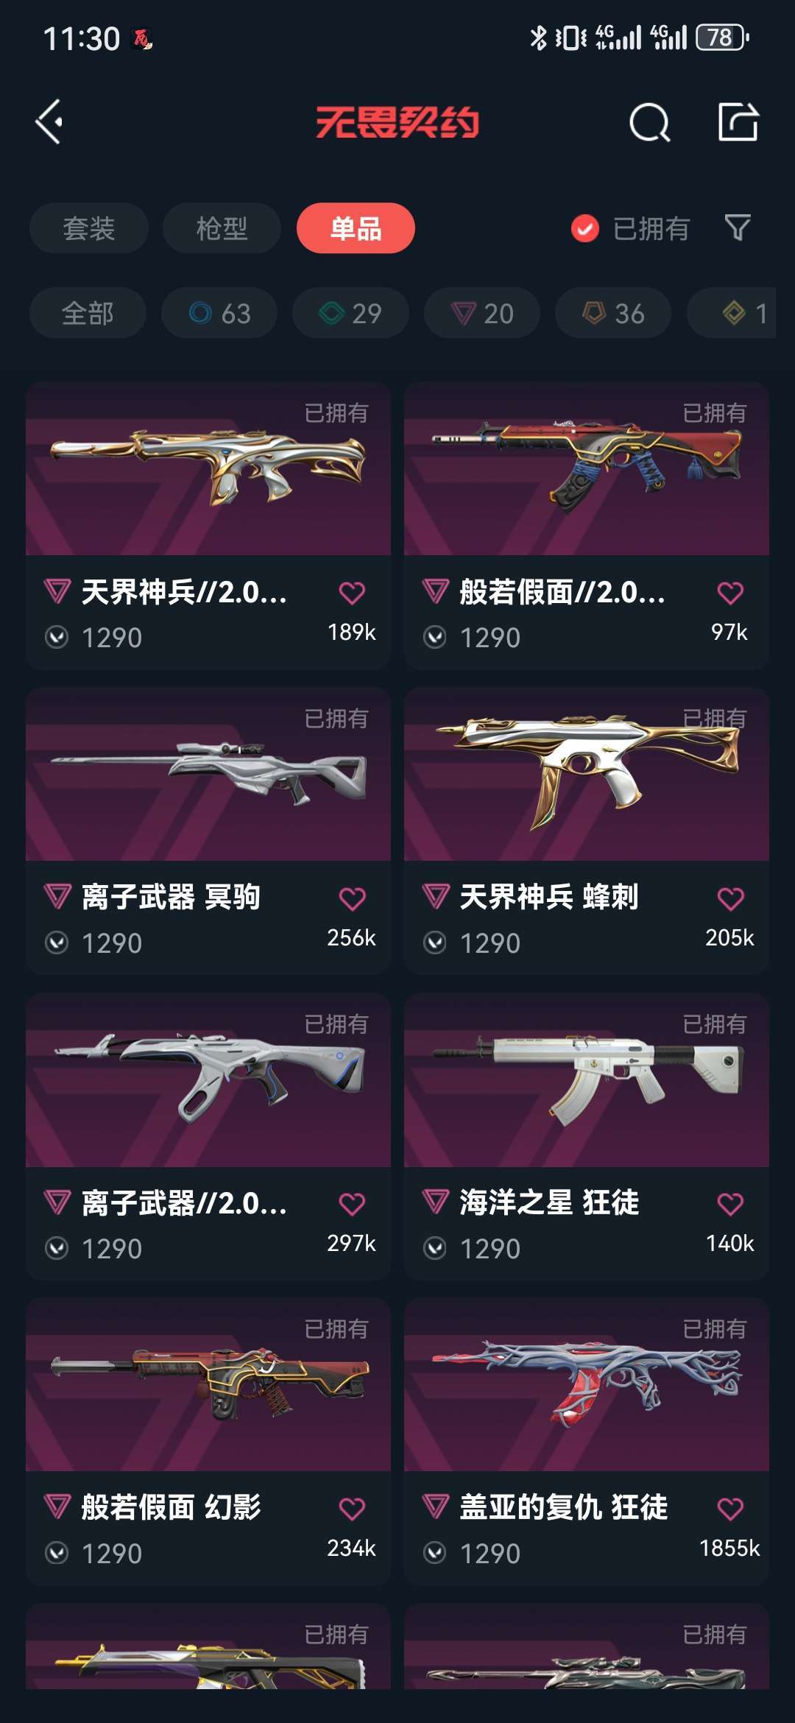Image resolution: width=795 pixels, height=1723 pixels.
Task: Tap the back arrow icon
Action: tap(49, 121)
